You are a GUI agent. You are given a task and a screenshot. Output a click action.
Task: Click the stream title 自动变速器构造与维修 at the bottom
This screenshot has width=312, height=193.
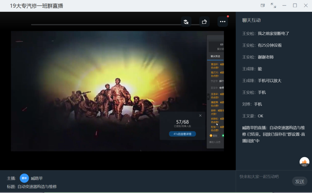pyautogui.click(x=37, y=187)
